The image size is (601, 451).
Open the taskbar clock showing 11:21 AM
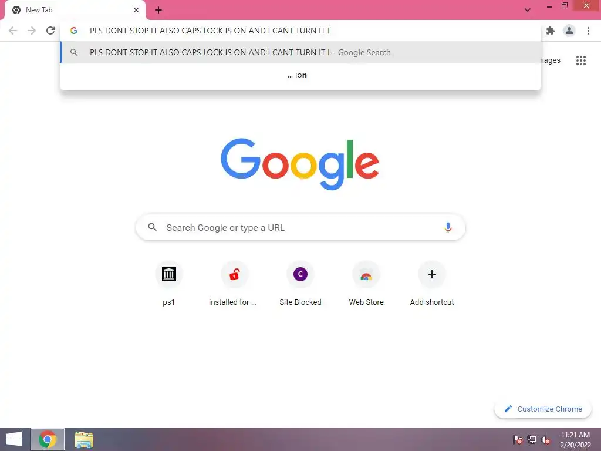[x=575, y=440]
